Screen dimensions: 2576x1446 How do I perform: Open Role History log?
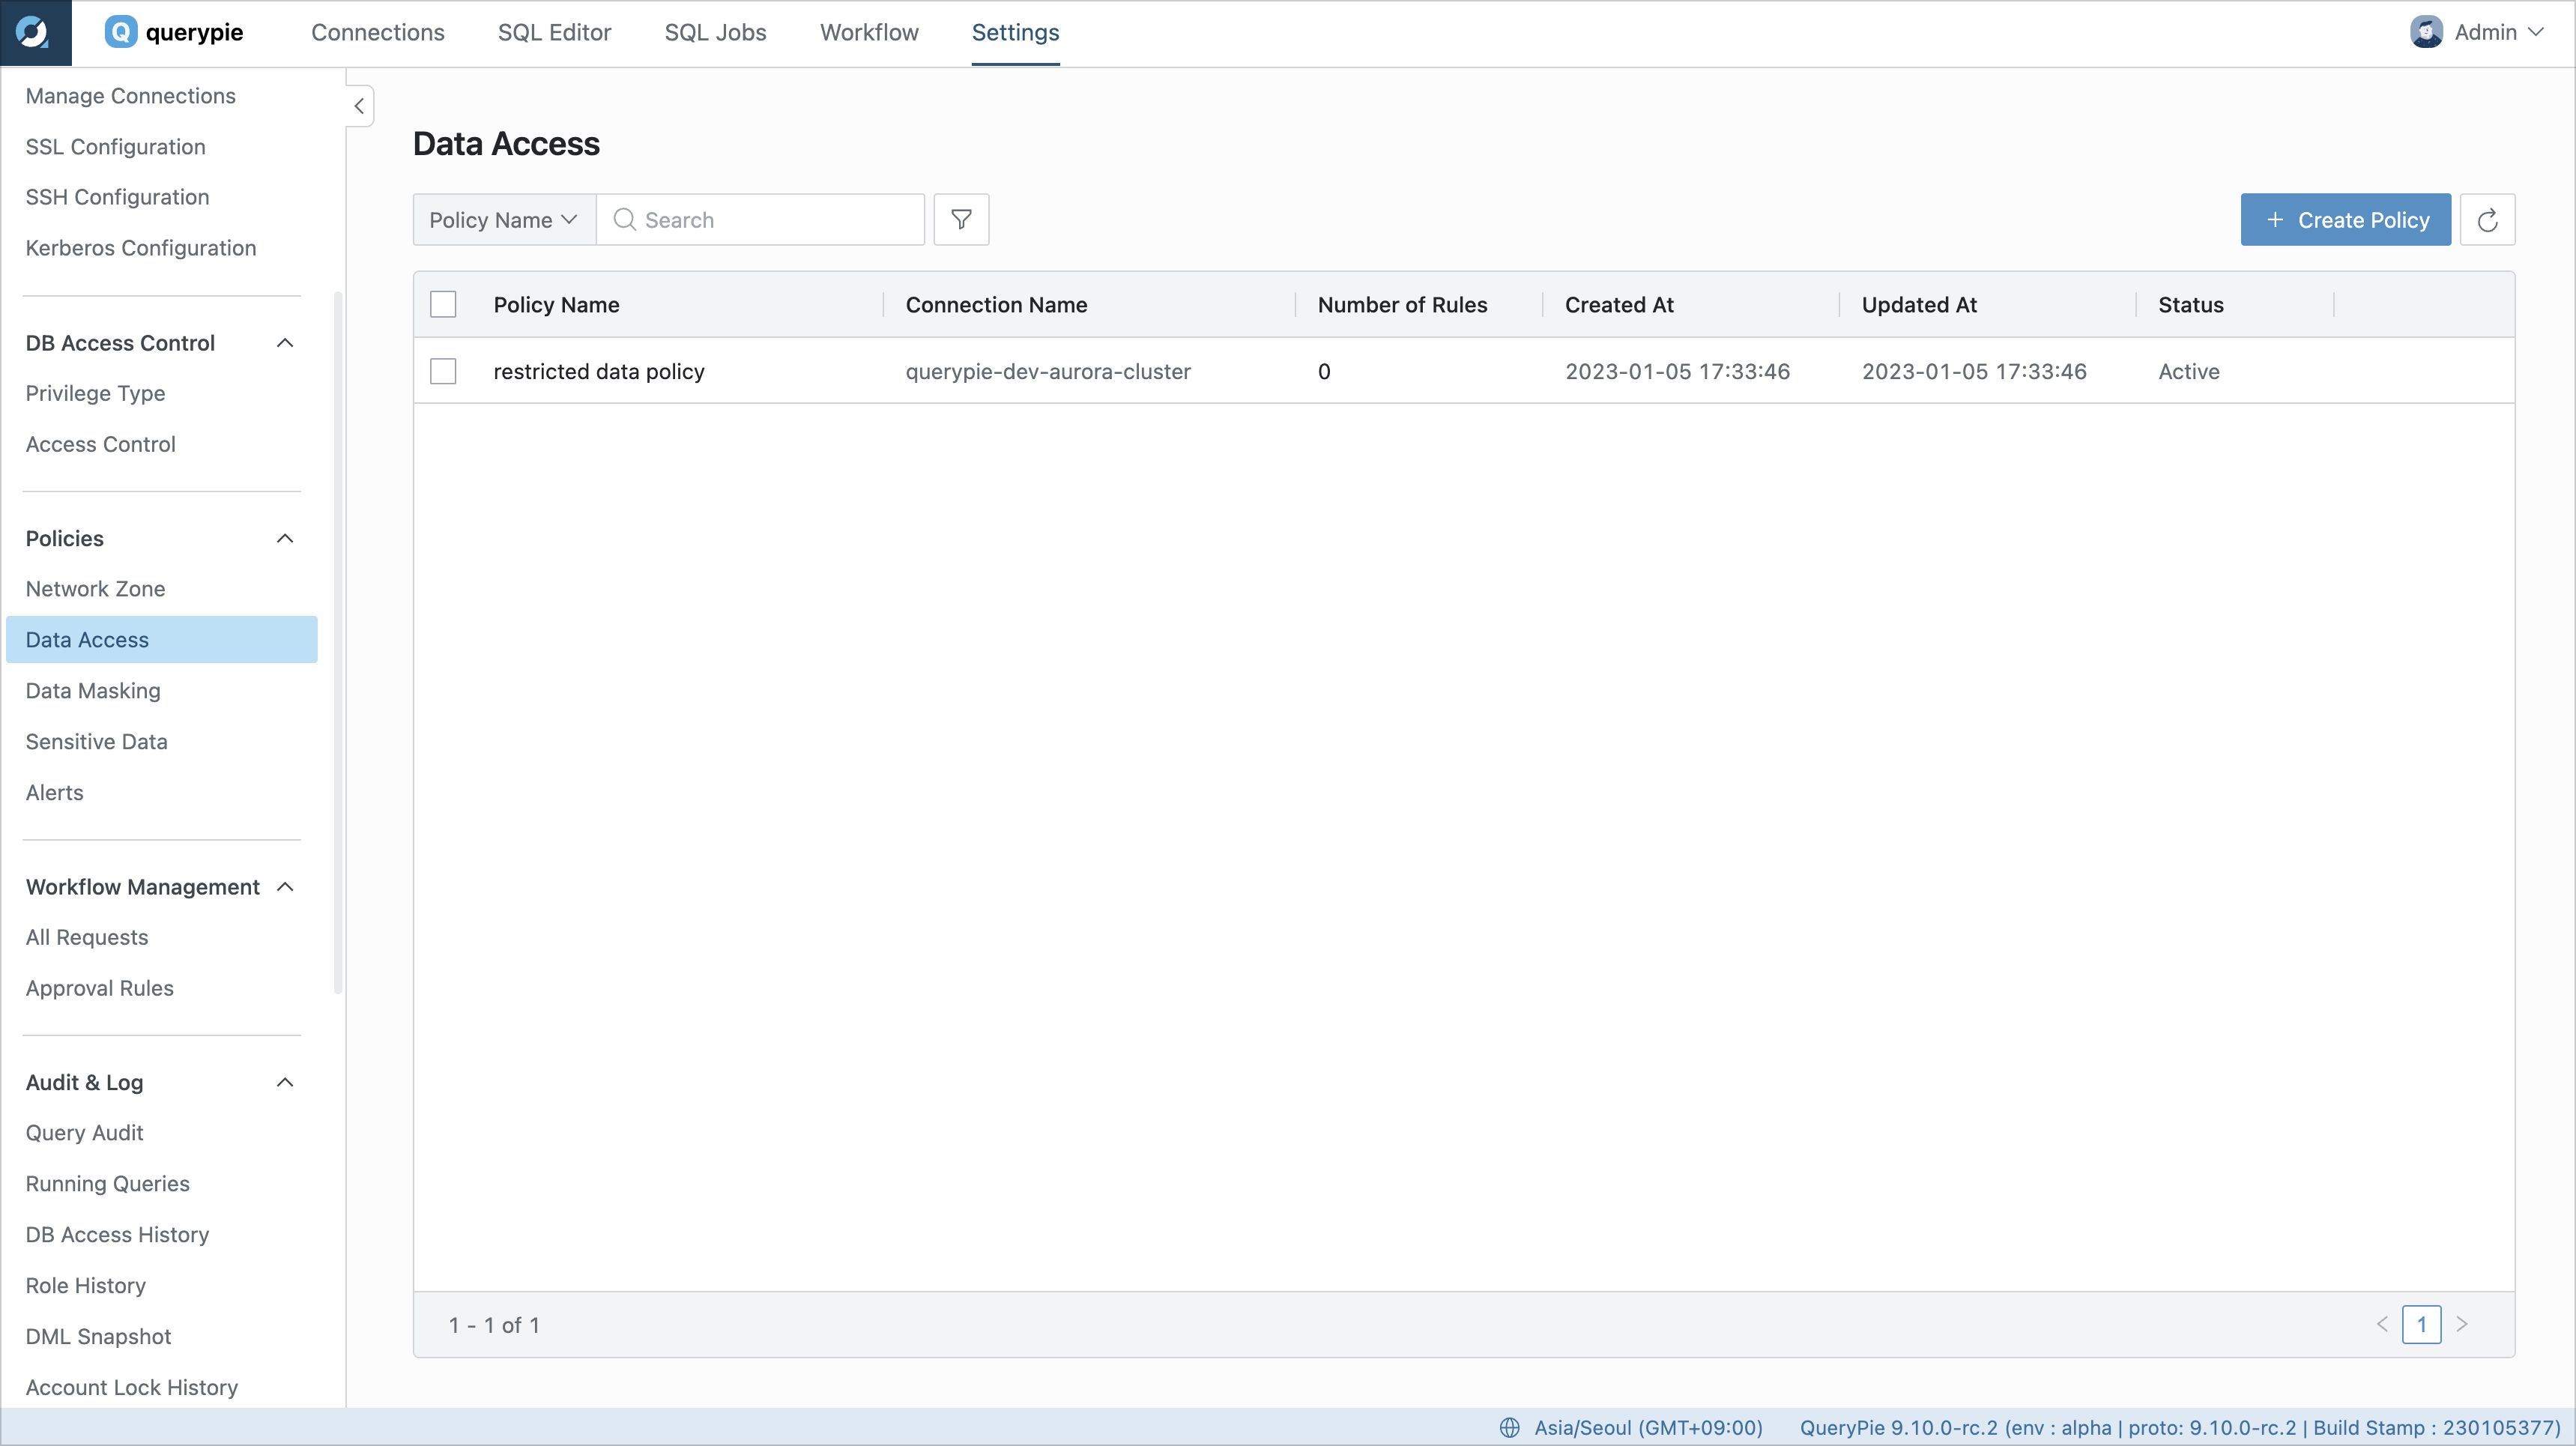85,1286
